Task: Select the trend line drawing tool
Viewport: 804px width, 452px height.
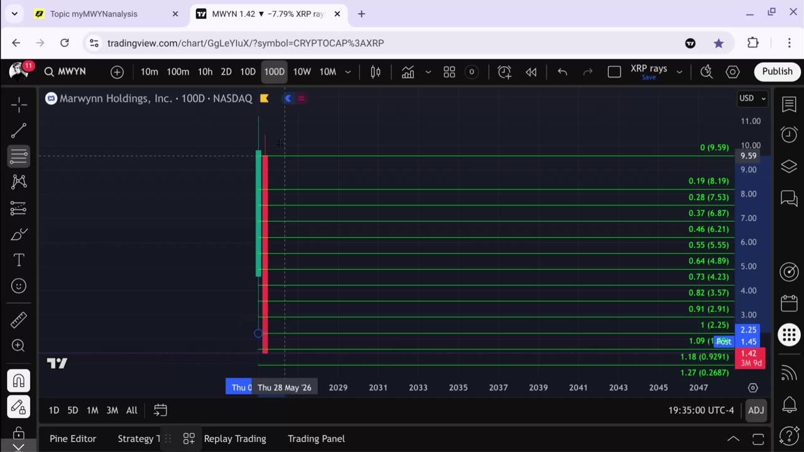Action: [x=19, y=130]
